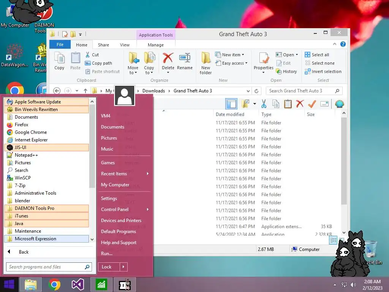Click the refresh button beside address bar
Viewport: 389px width, 292px height.
pyautogui.click(x=256, y=91)
